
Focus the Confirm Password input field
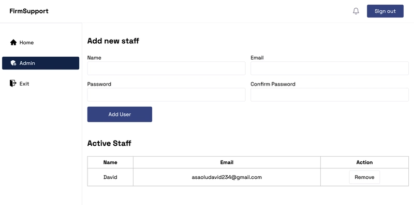coord(330,95)
